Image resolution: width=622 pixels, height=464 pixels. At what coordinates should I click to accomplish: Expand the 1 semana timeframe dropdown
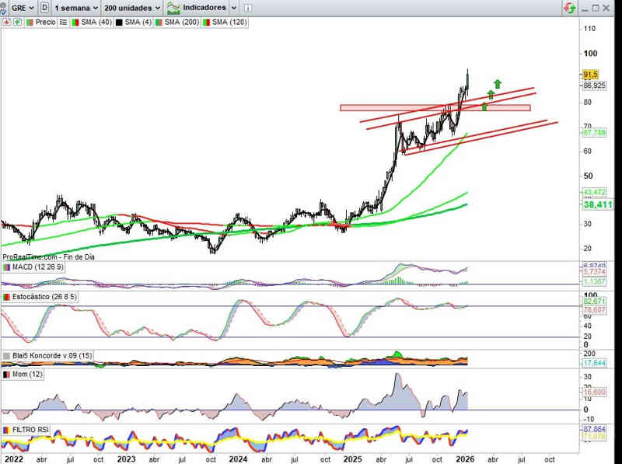coord(75,8)
